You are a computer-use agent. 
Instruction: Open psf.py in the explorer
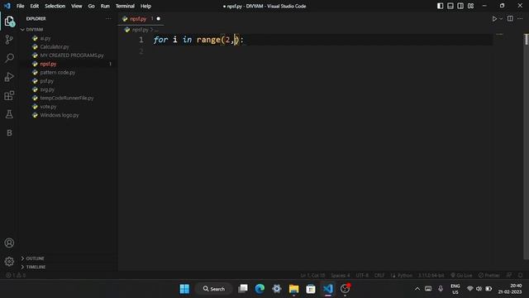coord(46,81)
